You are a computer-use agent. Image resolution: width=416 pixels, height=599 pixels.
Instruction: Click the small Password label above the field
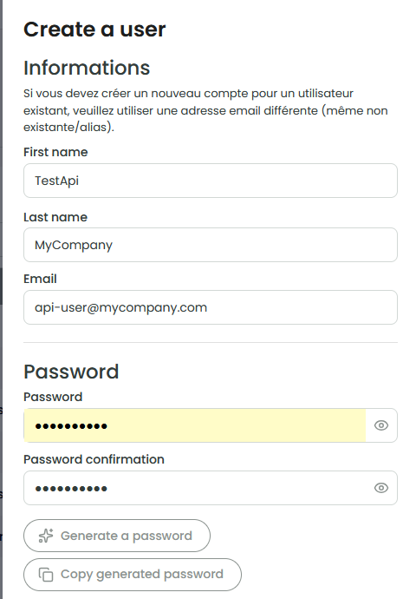coord(53,397)
